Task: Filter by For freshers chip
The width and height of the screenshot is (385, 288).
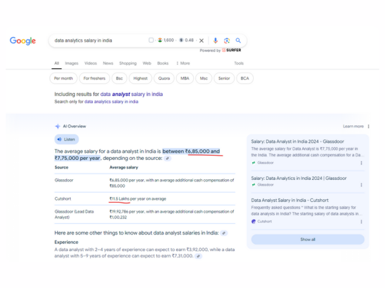Action: point(94,78)
